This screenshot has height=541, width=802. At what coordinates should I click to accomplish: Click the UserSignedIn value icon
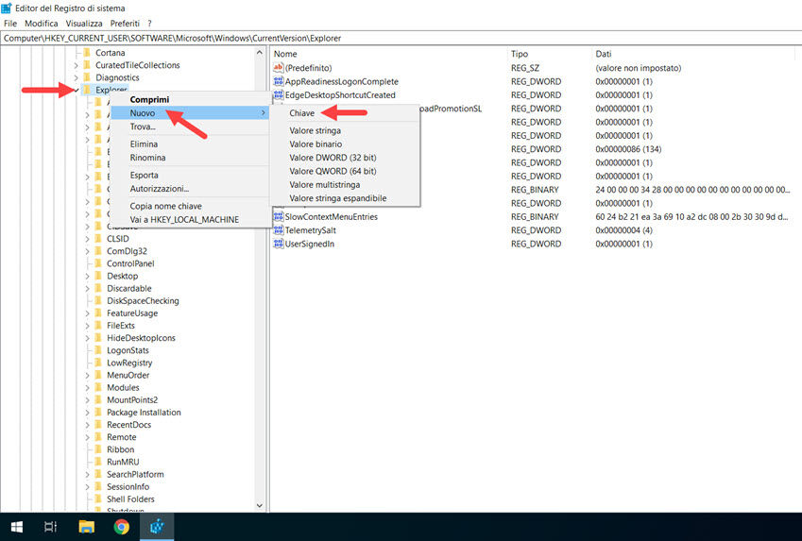(279, 244)
